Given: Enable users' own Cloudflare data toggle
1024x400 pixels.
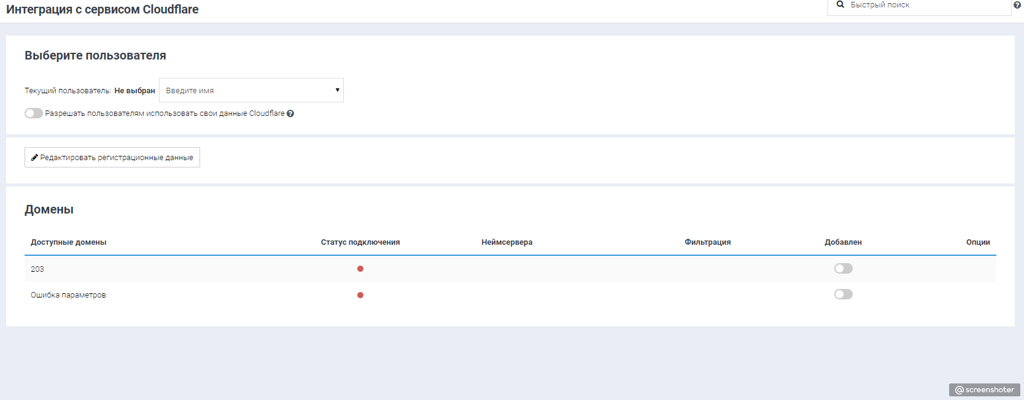Looking at the screenshot, I should (34, 113).
